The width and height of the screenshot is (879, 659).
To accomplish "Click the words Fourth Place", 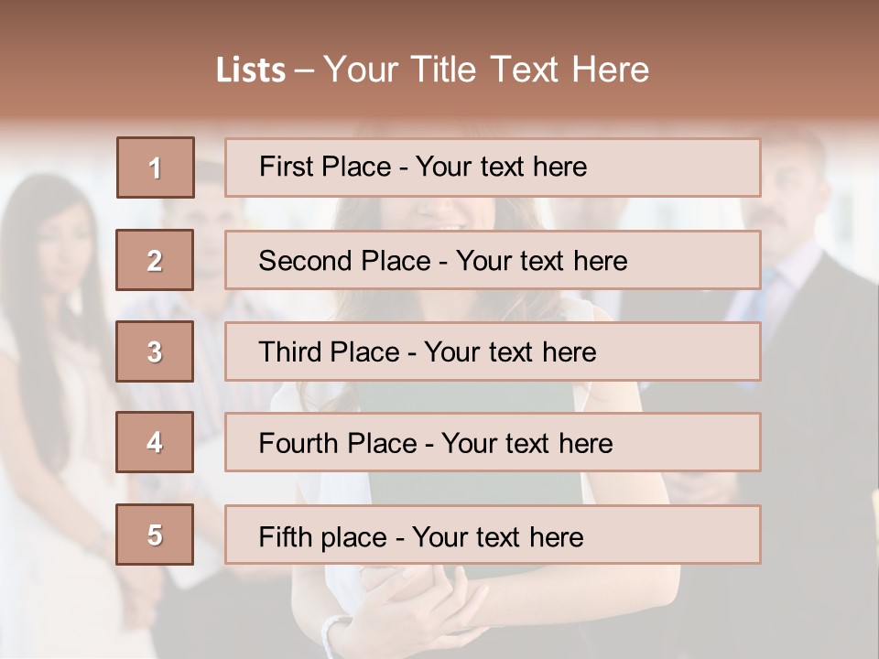I will (338, 443).
